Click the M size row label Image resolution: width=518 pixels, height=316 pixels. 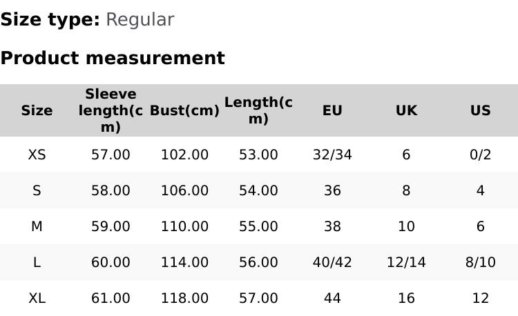click(37, 226)
